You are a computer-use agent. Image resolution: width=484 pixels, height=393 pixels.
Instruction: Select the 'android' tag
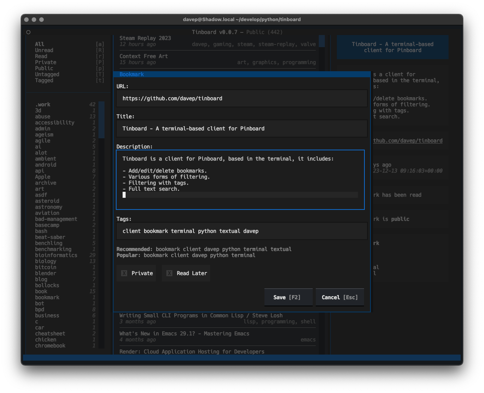tap(65, 165)
